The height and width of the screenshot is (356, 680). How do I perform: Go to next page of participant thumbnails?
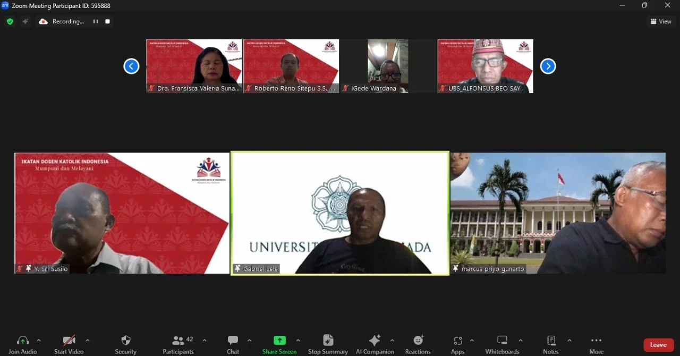click(548, 66)
